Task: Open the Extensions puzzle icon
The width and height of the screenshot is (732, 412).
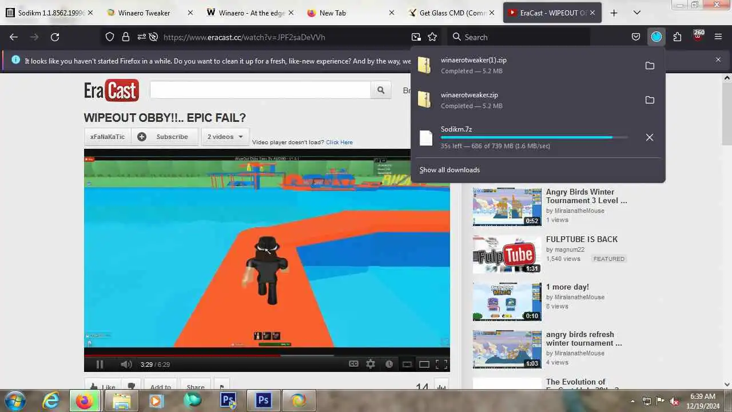Action: click(677, 37)
